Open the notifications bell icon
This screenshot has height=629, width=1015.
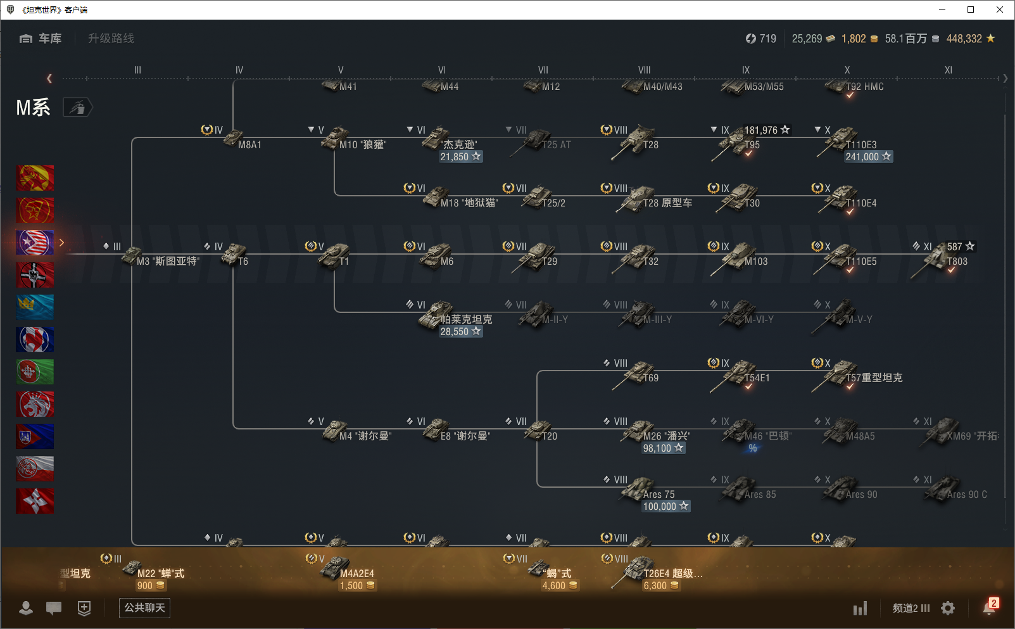point(989,607)
